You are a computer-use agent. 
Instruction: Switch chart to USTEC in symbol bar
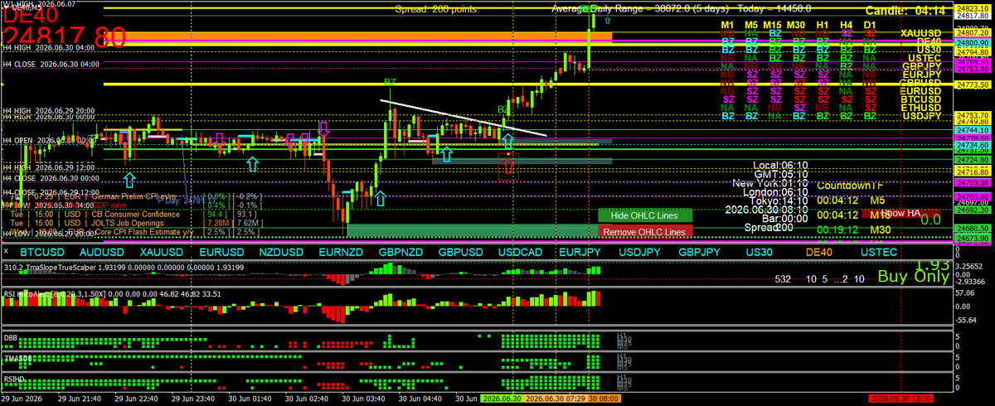click(x=877, y=251)
